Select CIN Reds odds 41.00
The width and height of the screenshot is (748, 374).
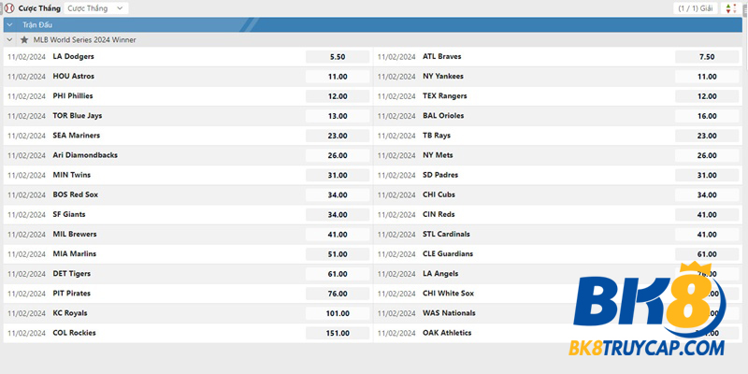(707, 215)
